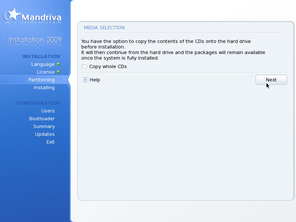
Task: Click the Help label text
Action: point(95,80)
